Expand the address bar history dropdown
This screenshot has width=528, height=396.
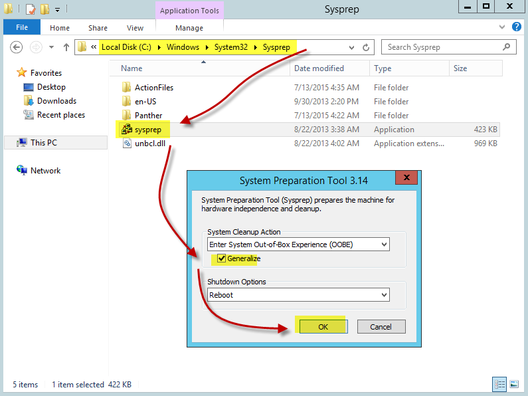351,47
